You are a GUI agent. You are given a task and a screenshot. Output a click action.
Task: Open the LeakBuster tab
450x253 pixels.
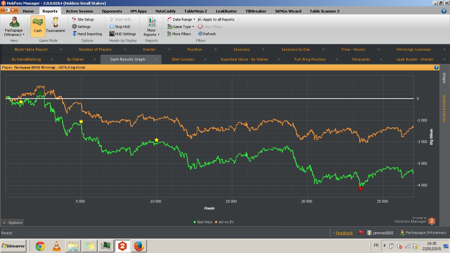click(x=226, y=11)
